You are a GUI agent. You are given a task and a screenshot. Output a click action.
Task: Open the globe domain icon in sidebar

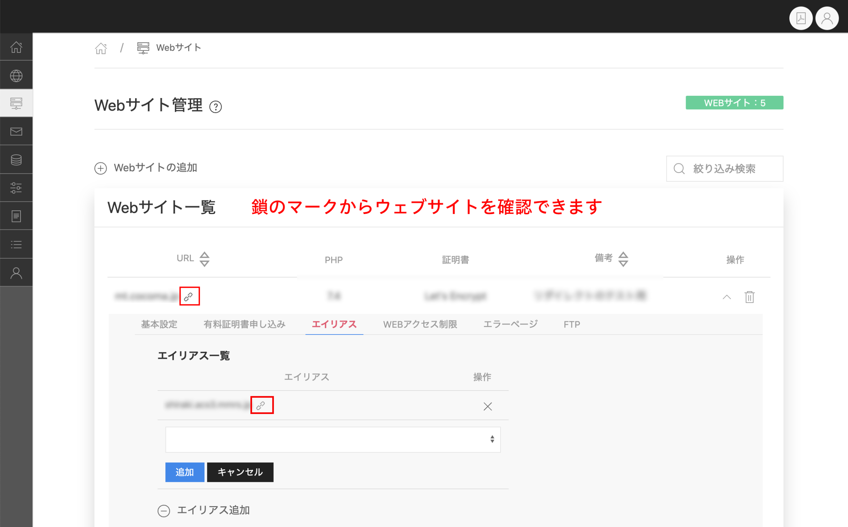(16, 76)
